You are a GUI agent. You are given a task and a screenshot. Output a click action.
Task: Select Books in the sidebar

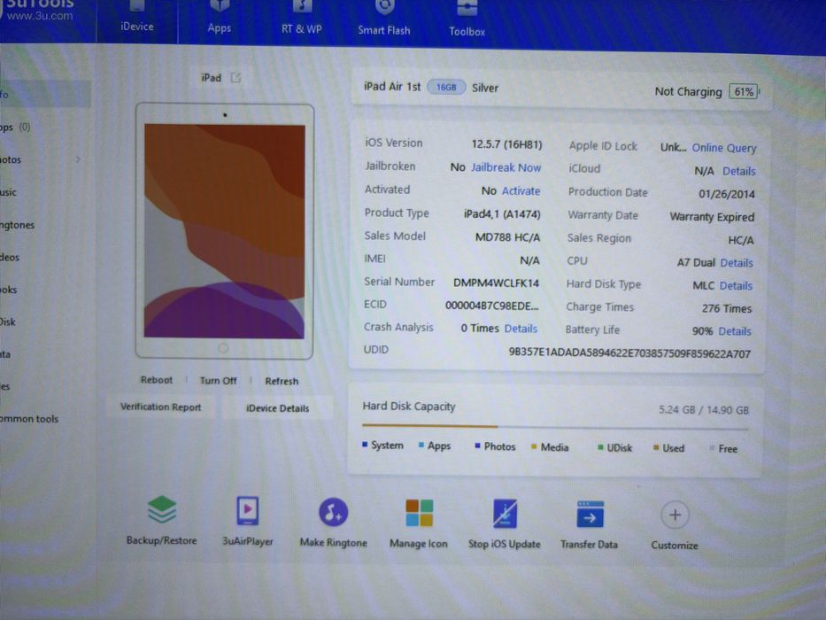pyautogui.click(x=9, y=290)
